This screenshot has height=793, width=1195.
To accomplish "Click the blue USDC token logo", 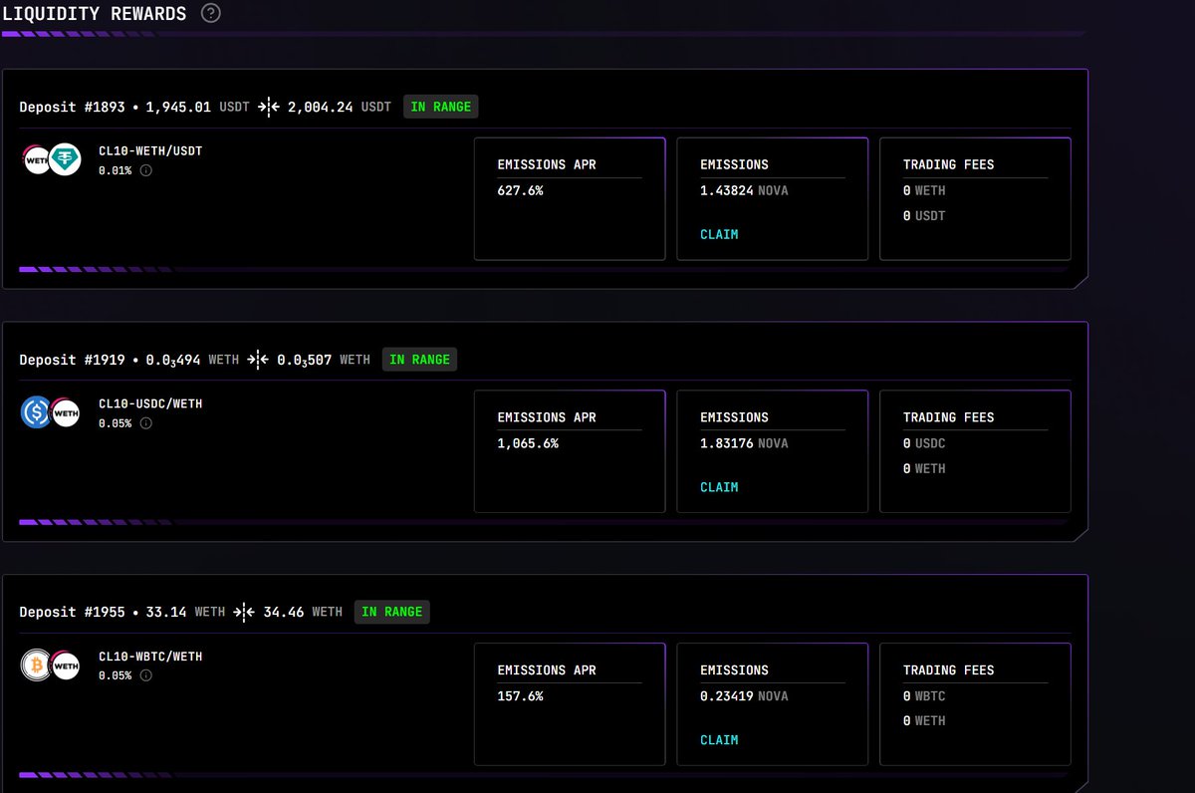I will coord(36,412).
